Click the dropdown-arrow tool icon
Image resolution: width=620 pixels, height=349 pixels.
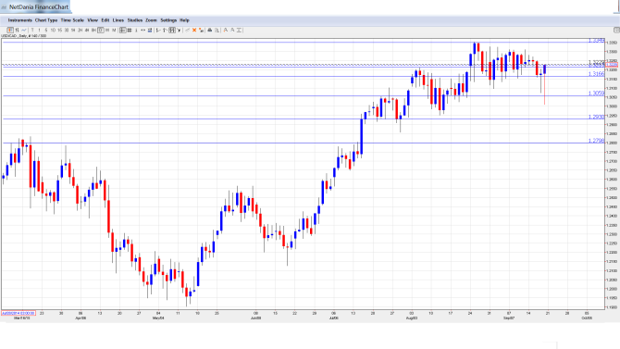coord(179,30)
